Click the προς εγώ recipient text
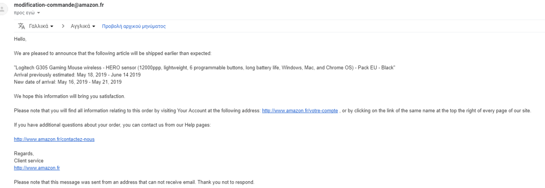This screenshot has height=188, width=545. pos(24,13)
